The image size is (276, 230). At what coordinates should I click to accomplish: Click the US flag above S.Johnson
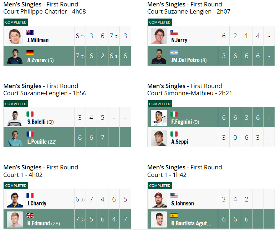tap(174, 195)
